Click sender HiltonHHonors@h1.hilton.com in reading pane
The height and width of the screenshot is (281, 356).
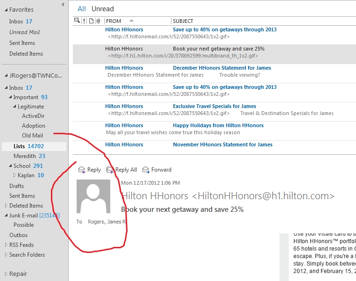click(228, 196)
